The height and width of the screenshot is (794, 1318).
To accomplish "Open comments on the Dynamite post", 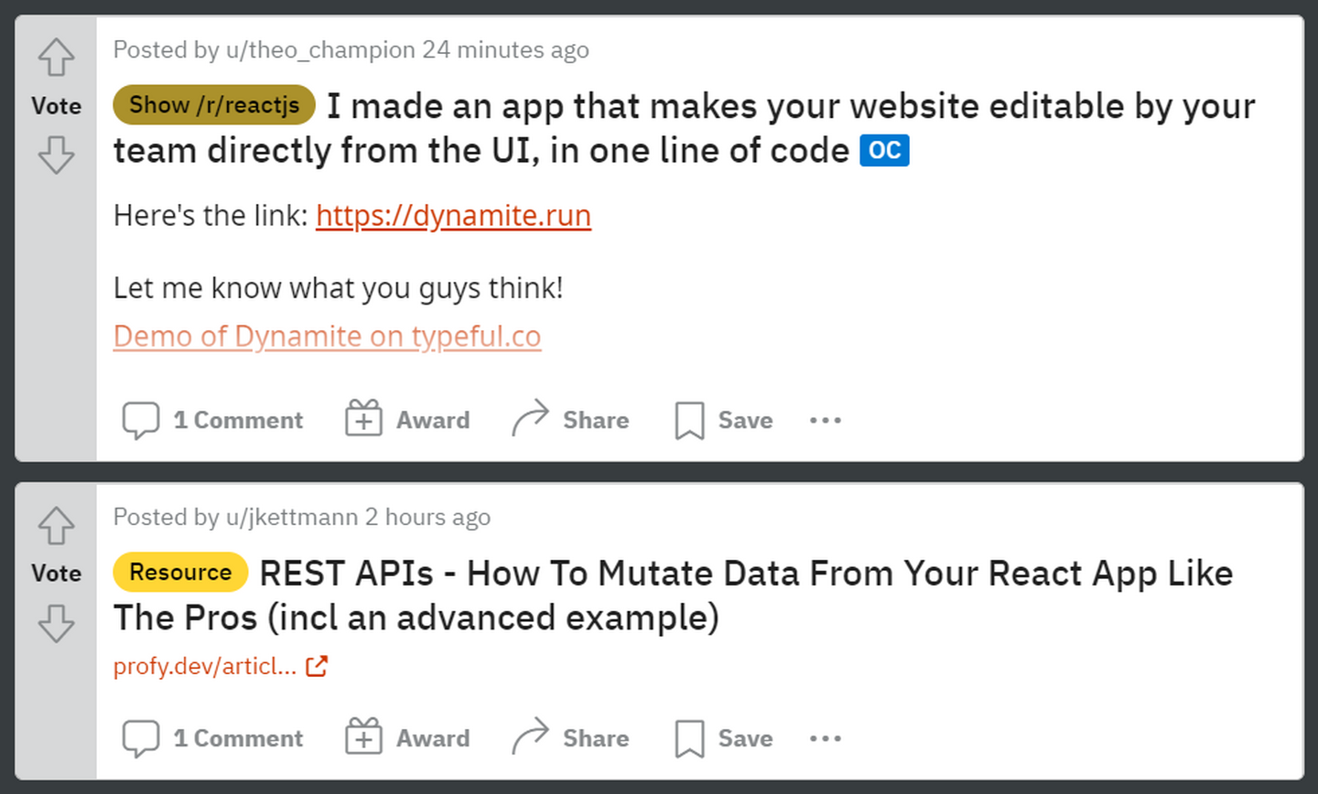I will [x=212, y=420].
